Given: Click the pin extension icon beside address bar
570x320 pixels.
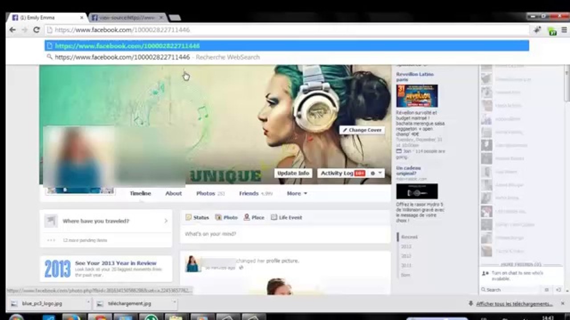Looking at the screenshot, I should coord(537,30).
